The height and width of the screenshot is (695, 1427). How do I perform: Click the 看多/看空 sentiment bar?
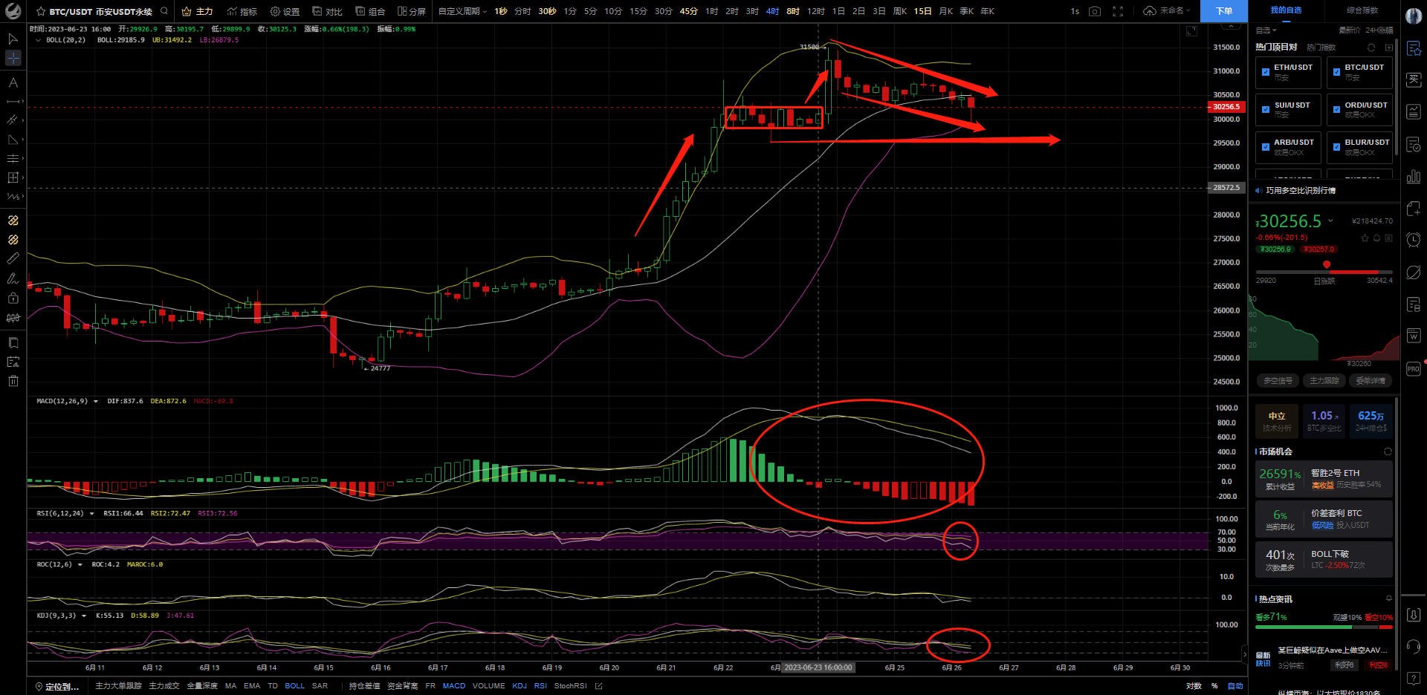point(1324,627)
